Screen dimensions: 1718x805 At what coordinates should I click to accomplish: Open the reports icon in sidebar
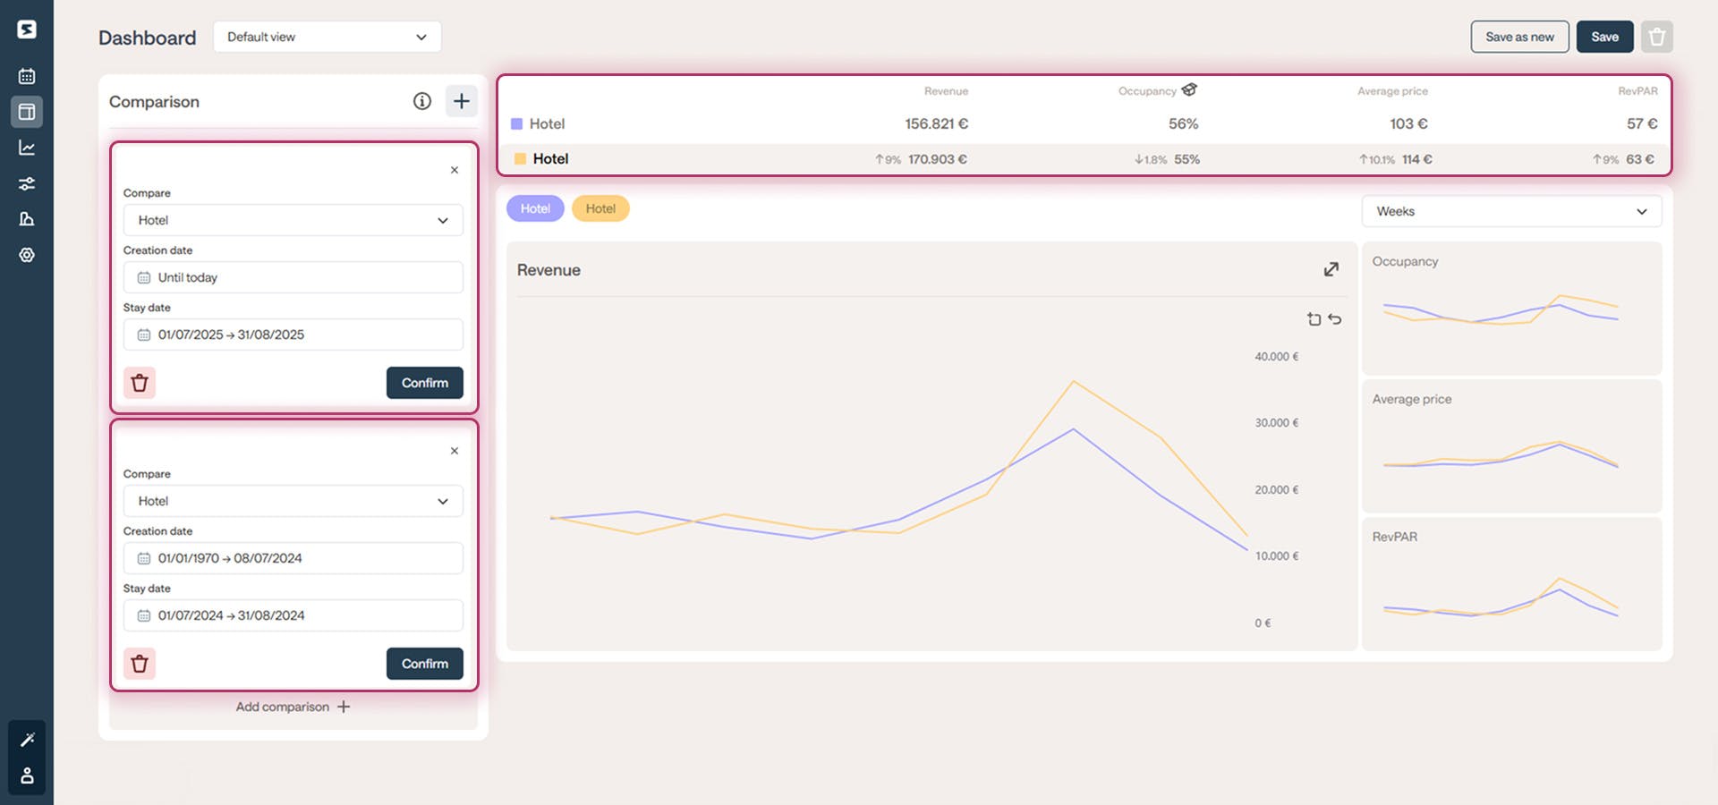[x=27, y=219]
